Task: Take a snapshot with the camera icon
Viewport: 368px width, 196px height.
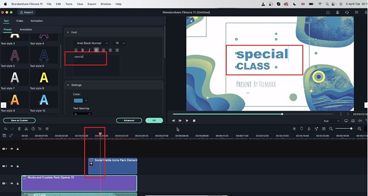Action: pyautogui.click(x=353, y=121)
